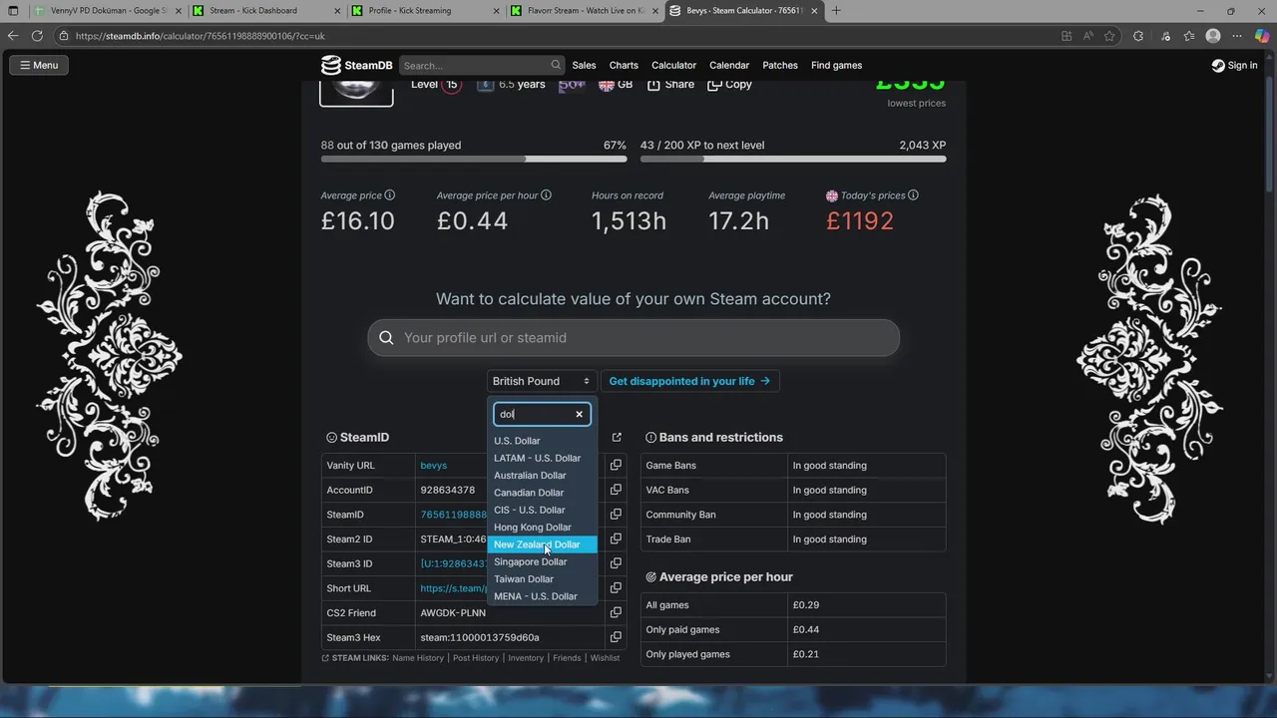
Task: Open the British Pound currency dropdown
Action: coord(542,381)
